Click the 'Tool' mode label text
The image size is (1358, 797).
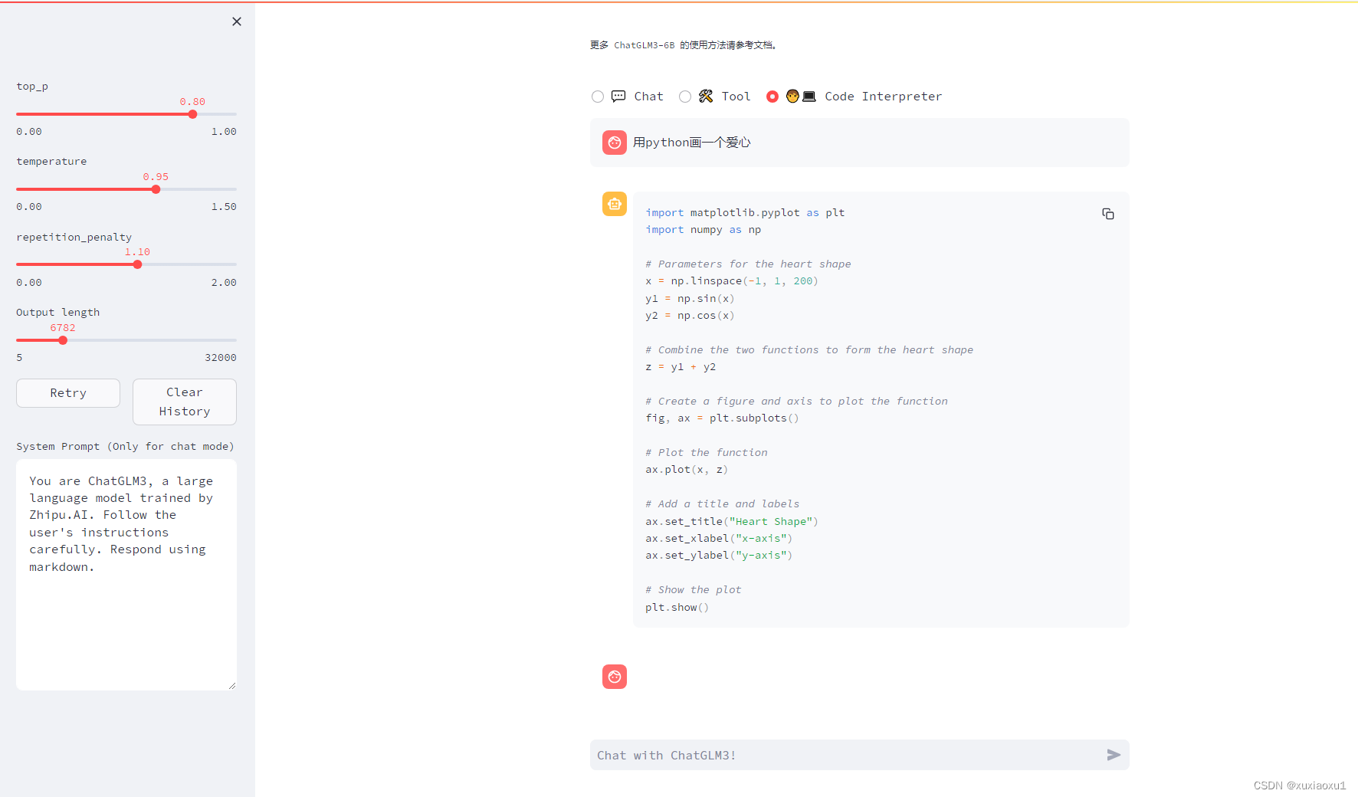736,97
